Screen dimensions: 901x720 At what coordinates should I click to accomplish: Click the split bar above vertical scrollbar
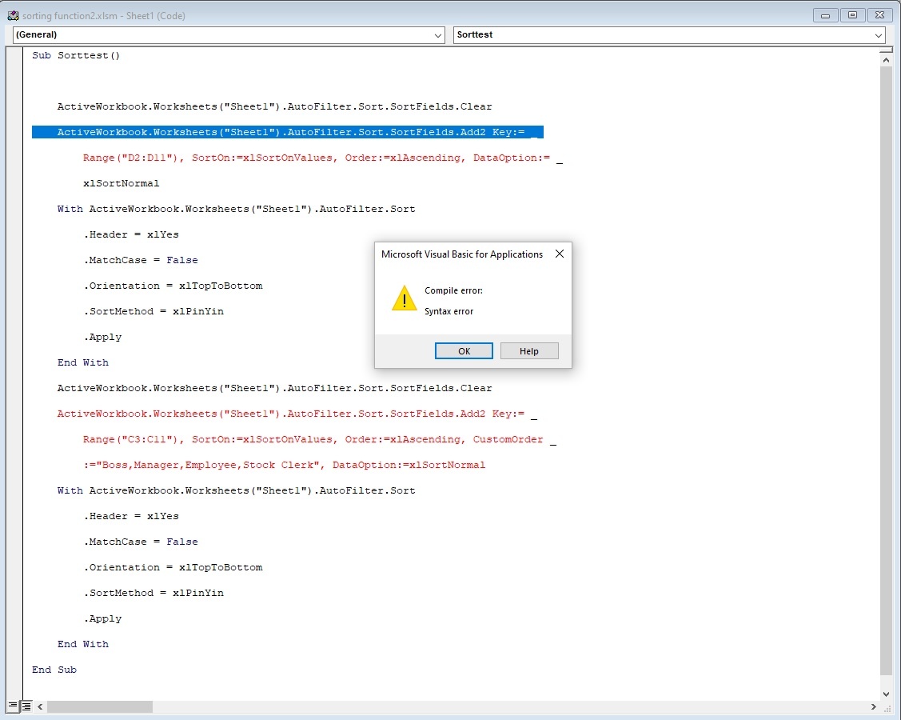click(x=886, y=50)
